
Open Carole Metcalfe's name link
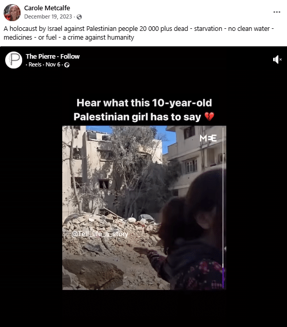47,8
